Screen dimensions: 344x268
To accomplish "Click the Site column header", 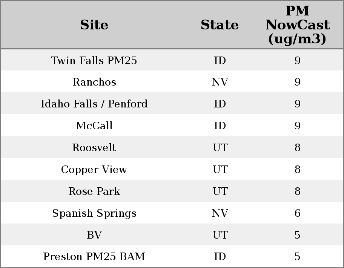I will pyautogui.click(x=94, y=25).
